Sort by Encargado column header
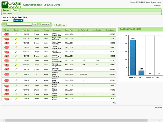This screenshot has width=163, height=122. click(57, 30)
